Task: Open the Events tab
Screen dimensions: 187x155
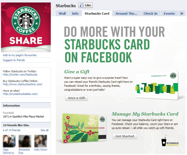Action: click(169, 14)
